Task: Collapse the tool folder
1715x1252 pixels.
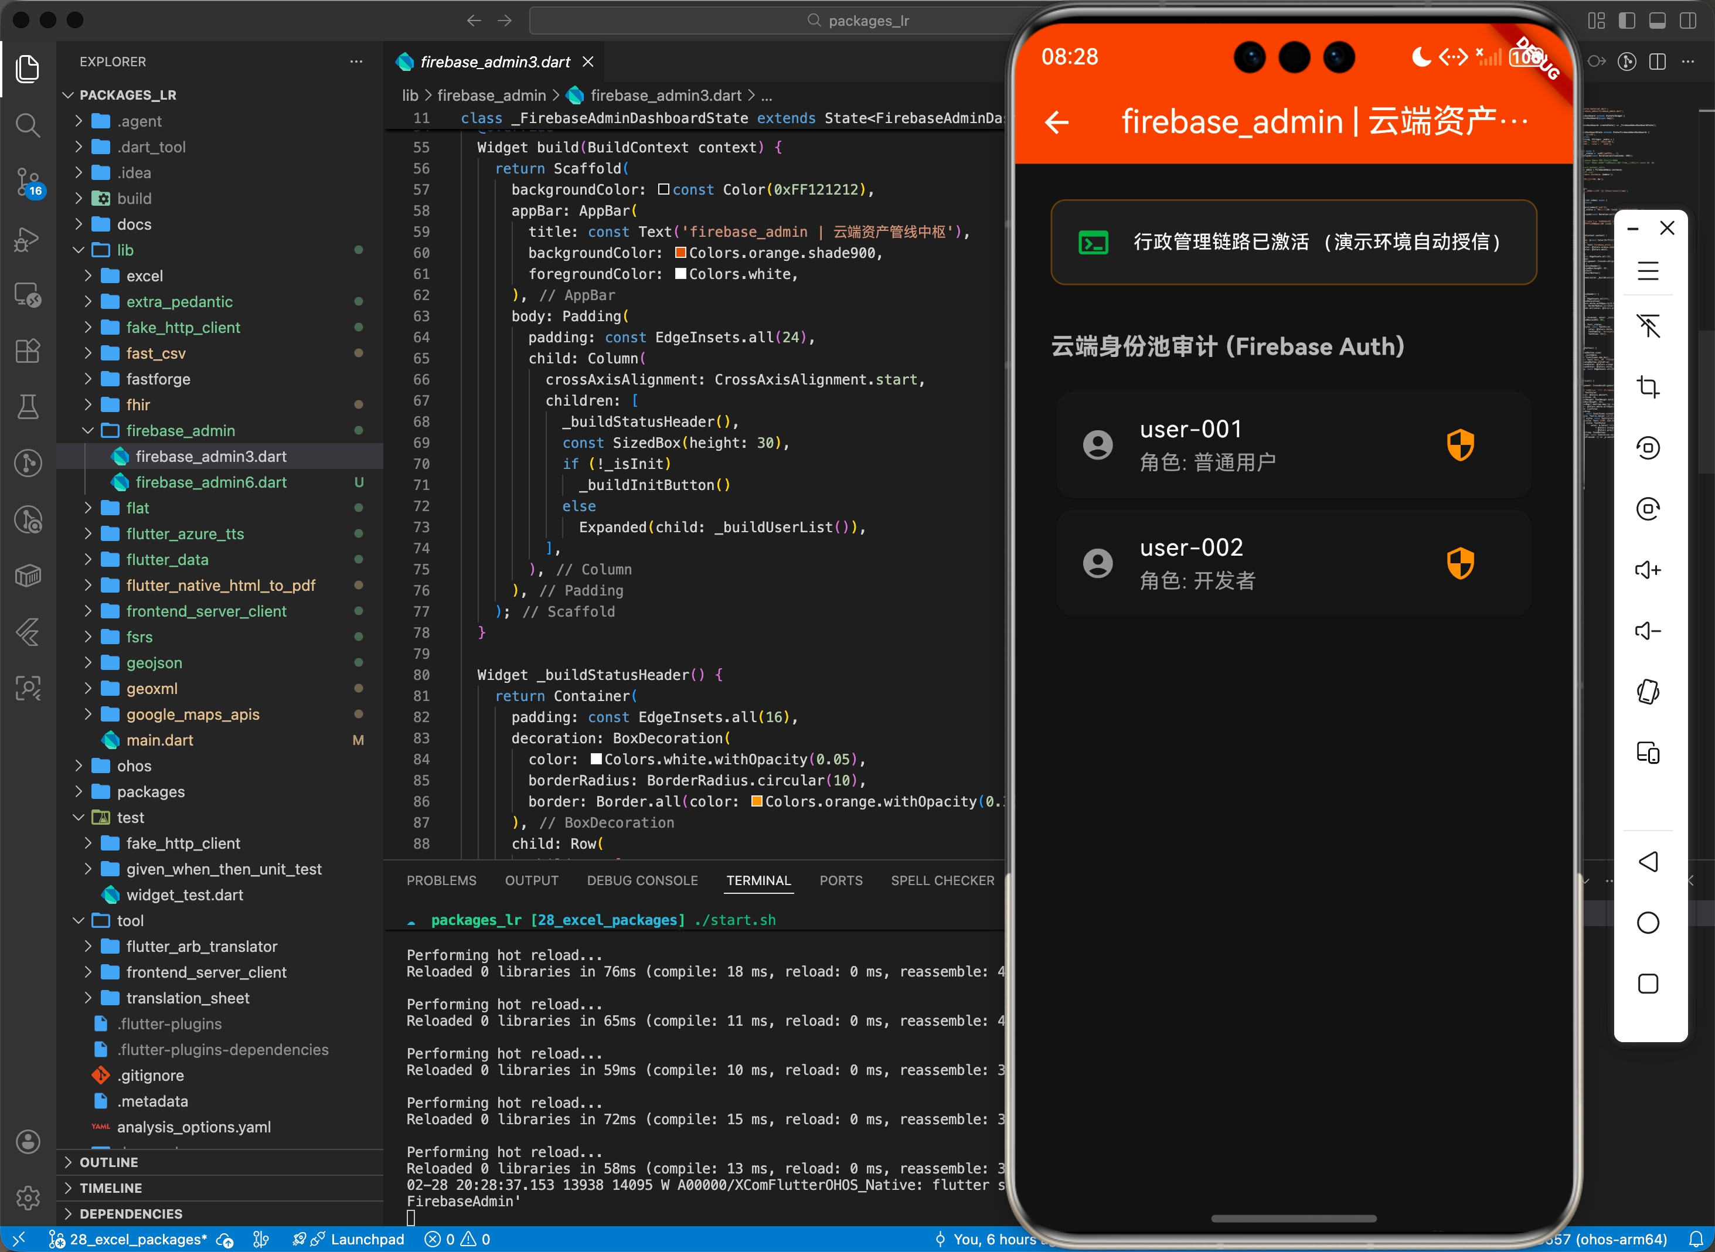Action: 220,920
